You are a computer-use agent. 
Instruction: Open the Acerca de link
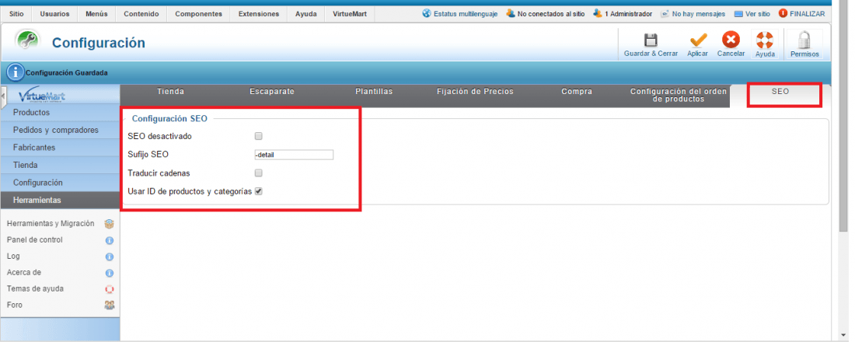(24, 272)
